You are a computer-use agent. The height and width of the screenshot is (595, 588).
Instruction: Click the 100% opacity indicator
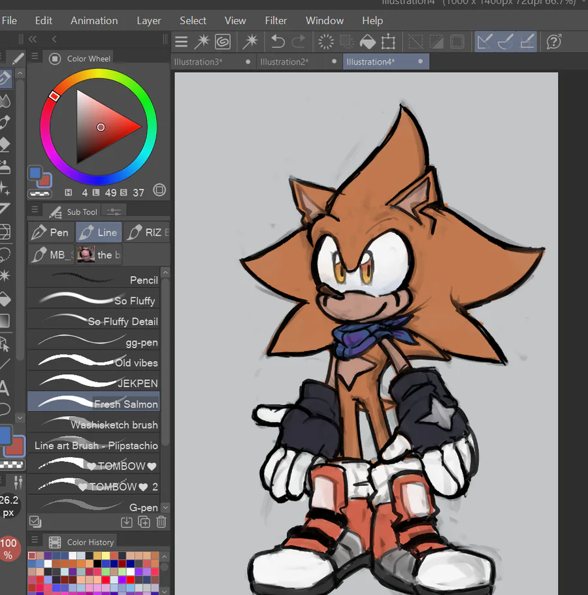pos(8,549)
